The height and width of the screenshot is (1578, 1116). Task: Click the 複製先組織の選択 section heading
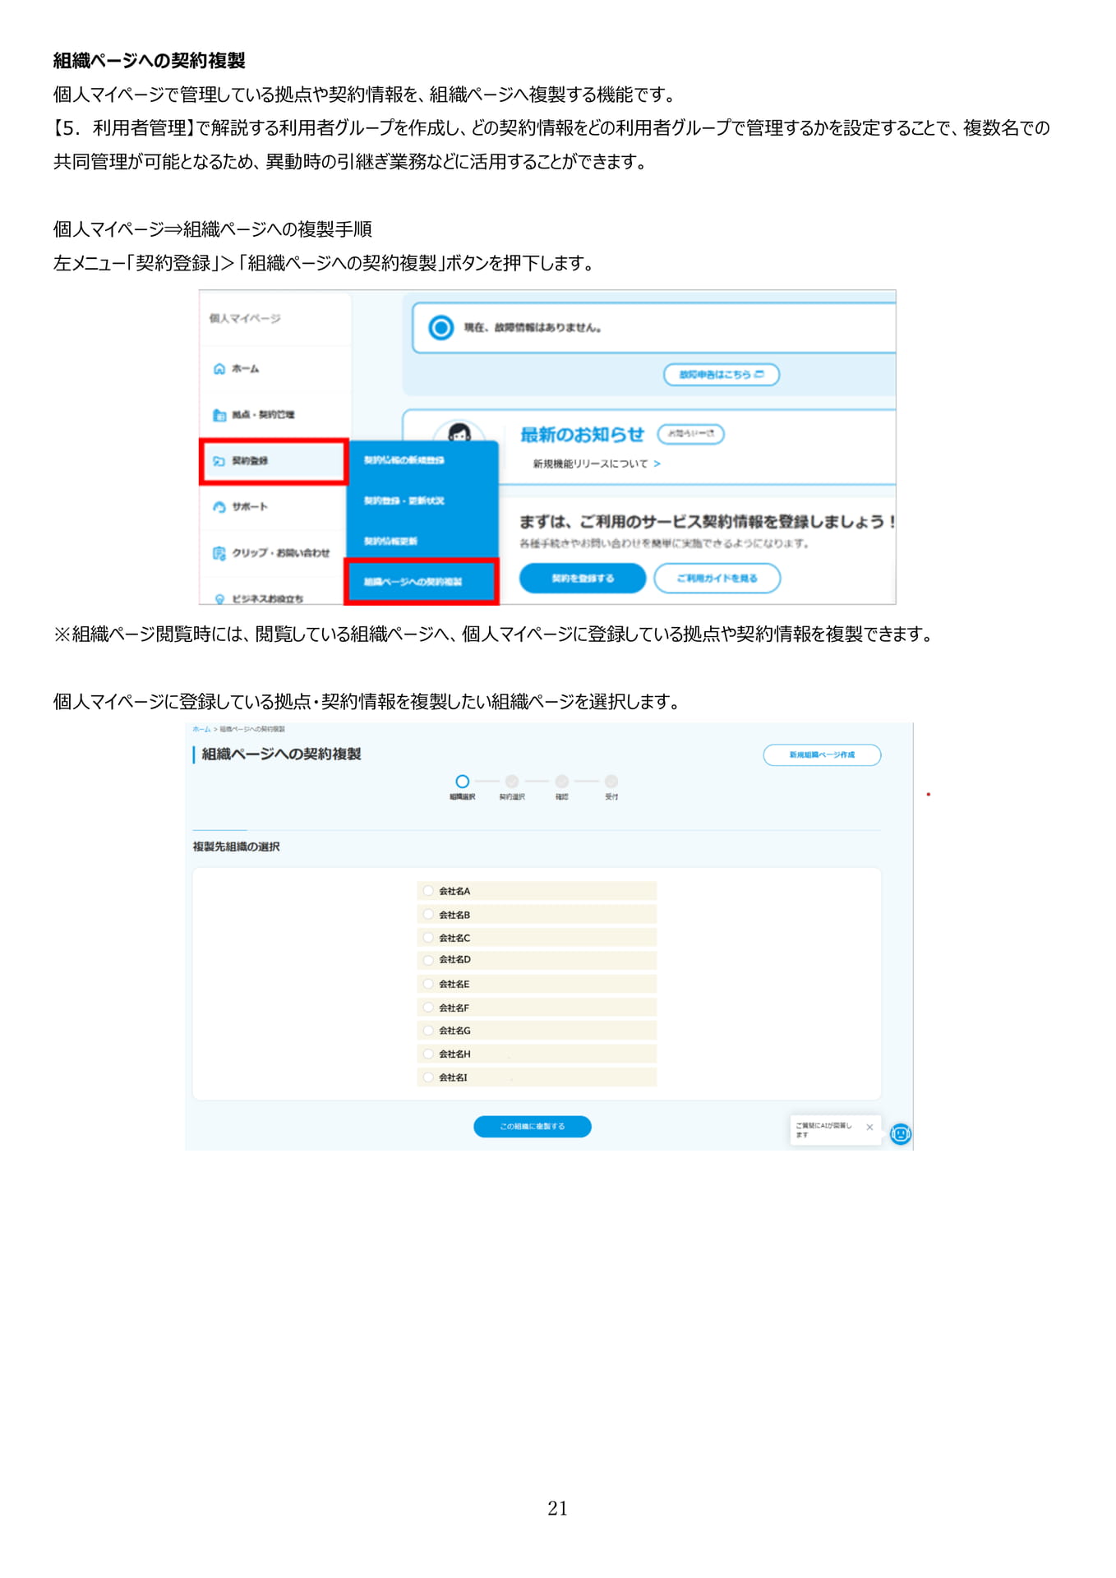[237, 847]
